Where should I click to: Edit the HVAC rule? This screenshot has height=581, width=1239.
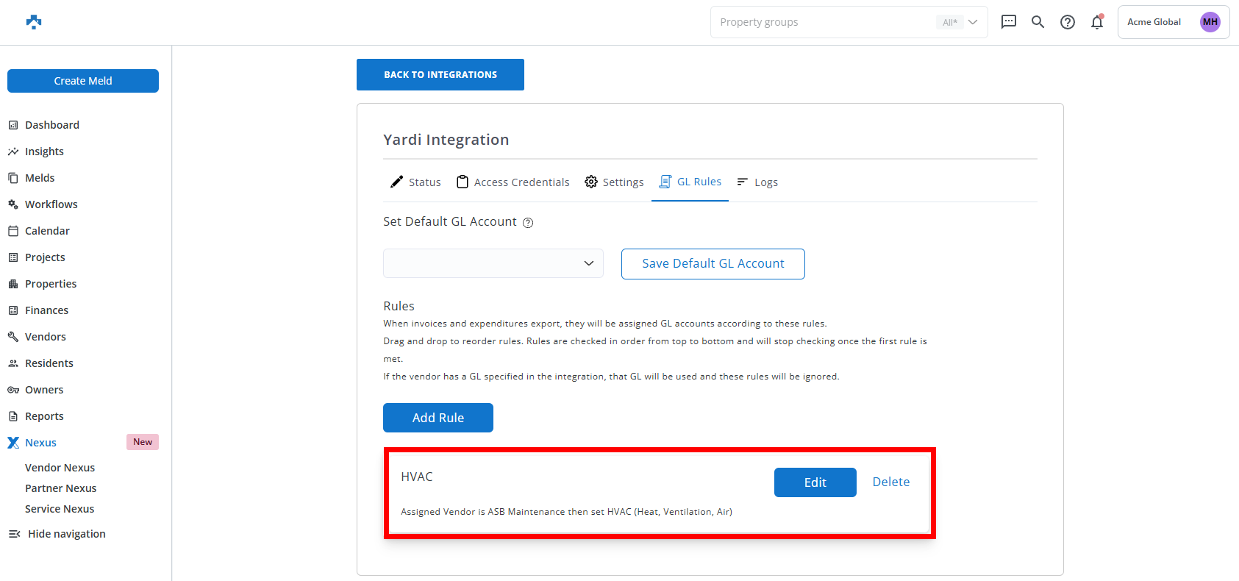click(x=815, y=482)
